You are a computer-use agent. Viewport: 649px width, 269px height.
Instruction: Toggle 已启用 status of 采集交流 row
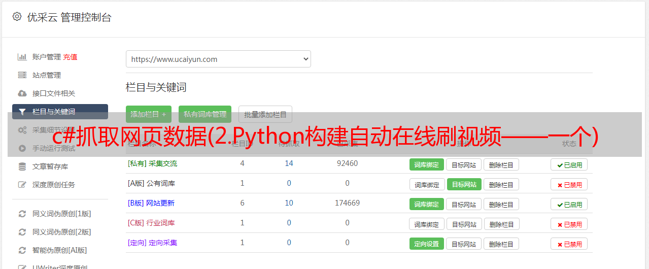coord(569,164)
